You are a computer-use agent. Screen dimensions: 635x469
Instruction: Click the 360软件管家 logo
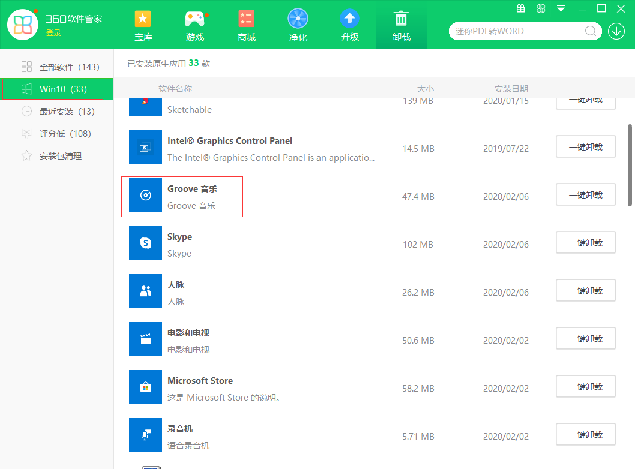click(23, 24)
